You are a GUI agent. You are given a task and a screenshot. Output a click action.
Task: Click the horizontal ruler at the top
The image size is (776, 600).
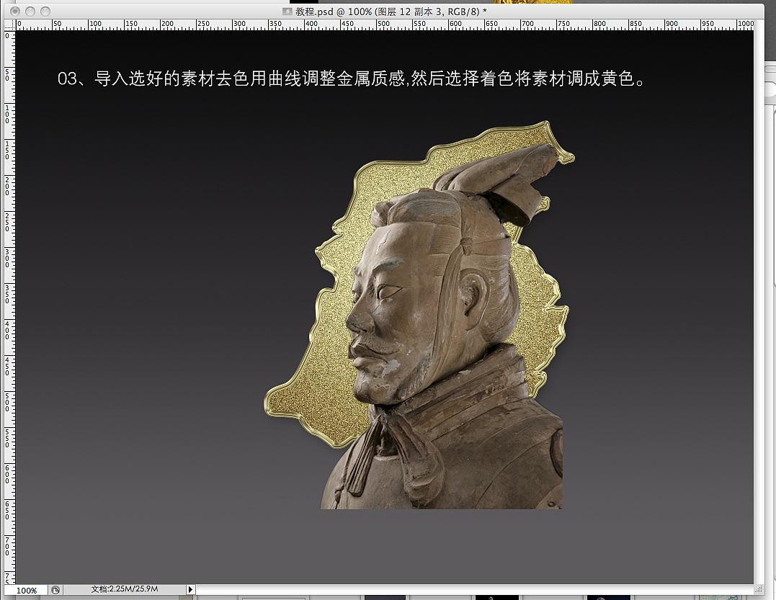pos(385,24)
